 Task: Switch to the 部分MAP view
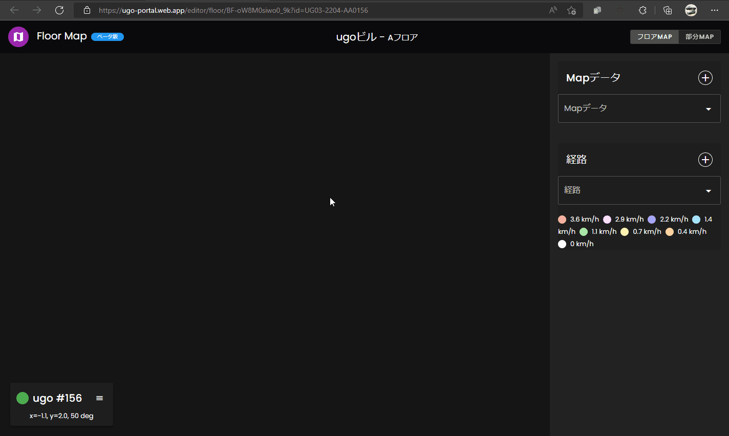coord(699,36)
